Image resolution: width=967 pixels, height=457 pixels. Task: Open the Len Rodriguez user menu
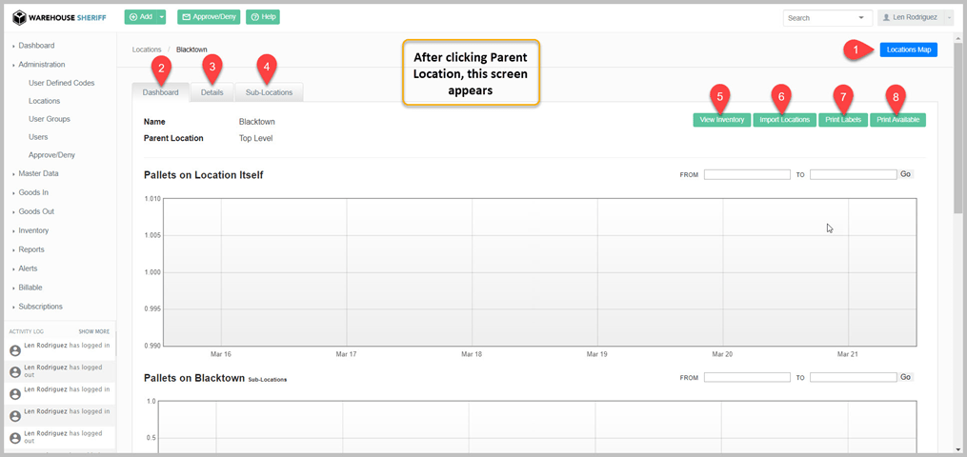916,17
